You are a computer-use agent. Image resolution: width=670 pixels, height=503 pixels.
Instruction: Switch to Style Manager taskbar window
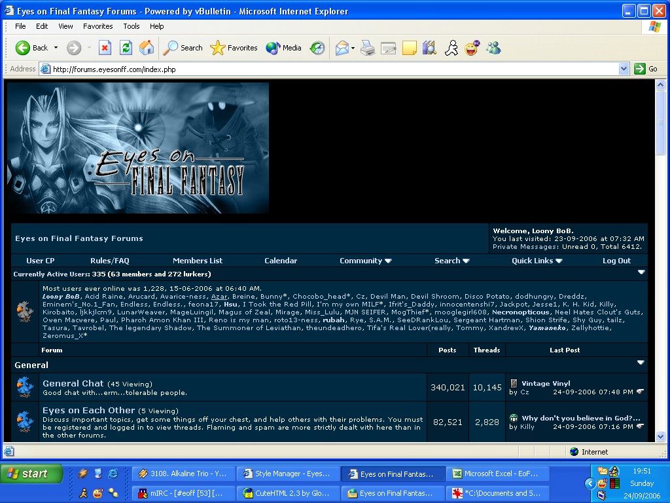click(x=289, y=474)
